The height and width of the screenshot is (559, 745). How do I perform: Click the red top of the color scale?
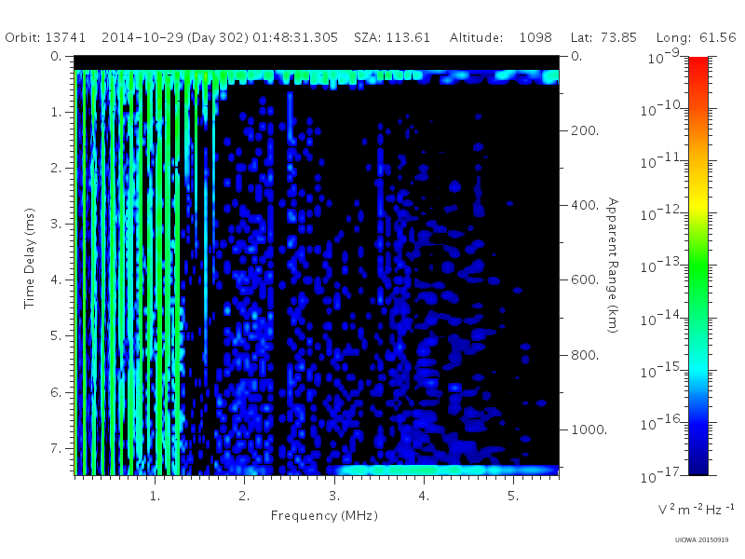[698, 64]
